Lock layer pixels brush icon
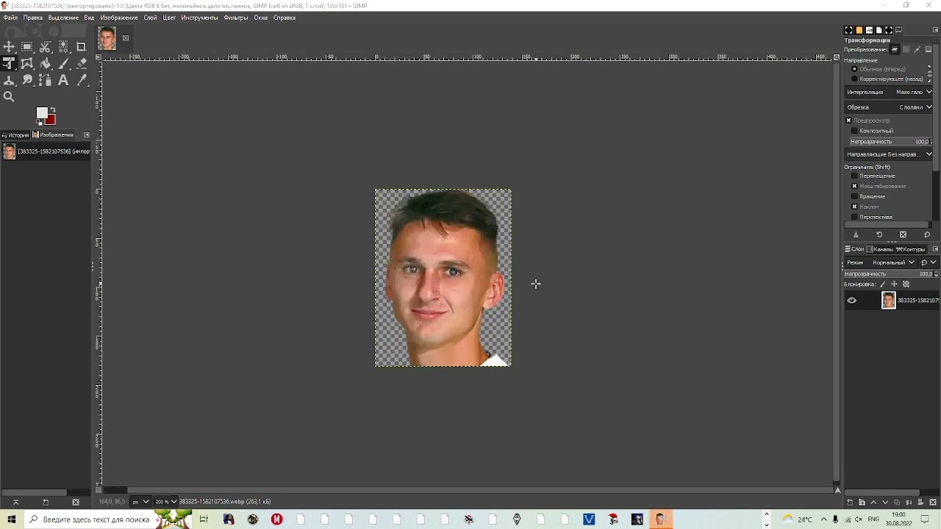The height and width of the screenshot is (529, 941). point(882,284)
